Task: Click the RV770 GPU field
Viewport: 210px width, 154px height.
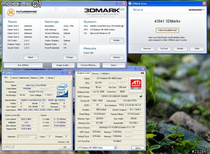Action: point(98,83)
